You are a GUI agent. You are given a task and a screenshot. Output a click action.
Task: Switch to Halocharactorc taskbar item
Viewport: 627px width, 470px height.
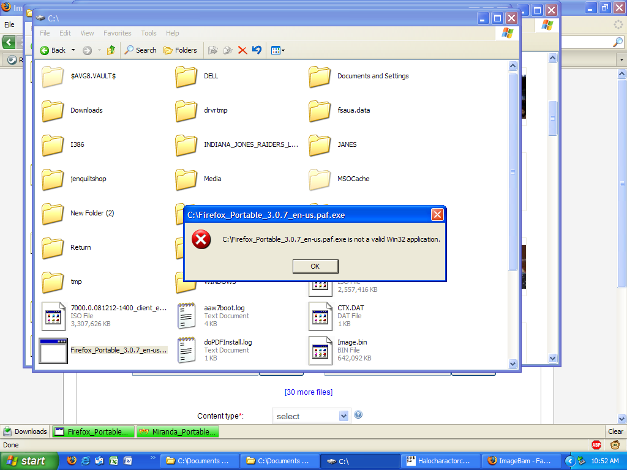click(x=440, y=461)
